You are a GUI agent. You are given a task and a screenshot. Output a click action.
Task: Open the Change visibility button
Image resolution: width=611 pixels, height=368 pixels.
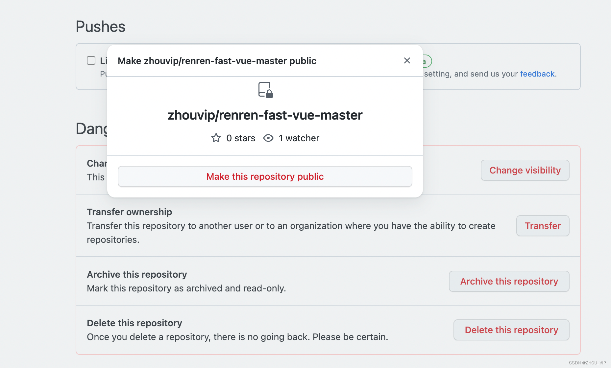click(525, 170)
